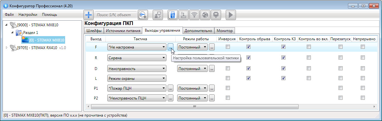The image size is (382, 121).
Task: Open mode settings button for row D
Action: coord(212,68)
